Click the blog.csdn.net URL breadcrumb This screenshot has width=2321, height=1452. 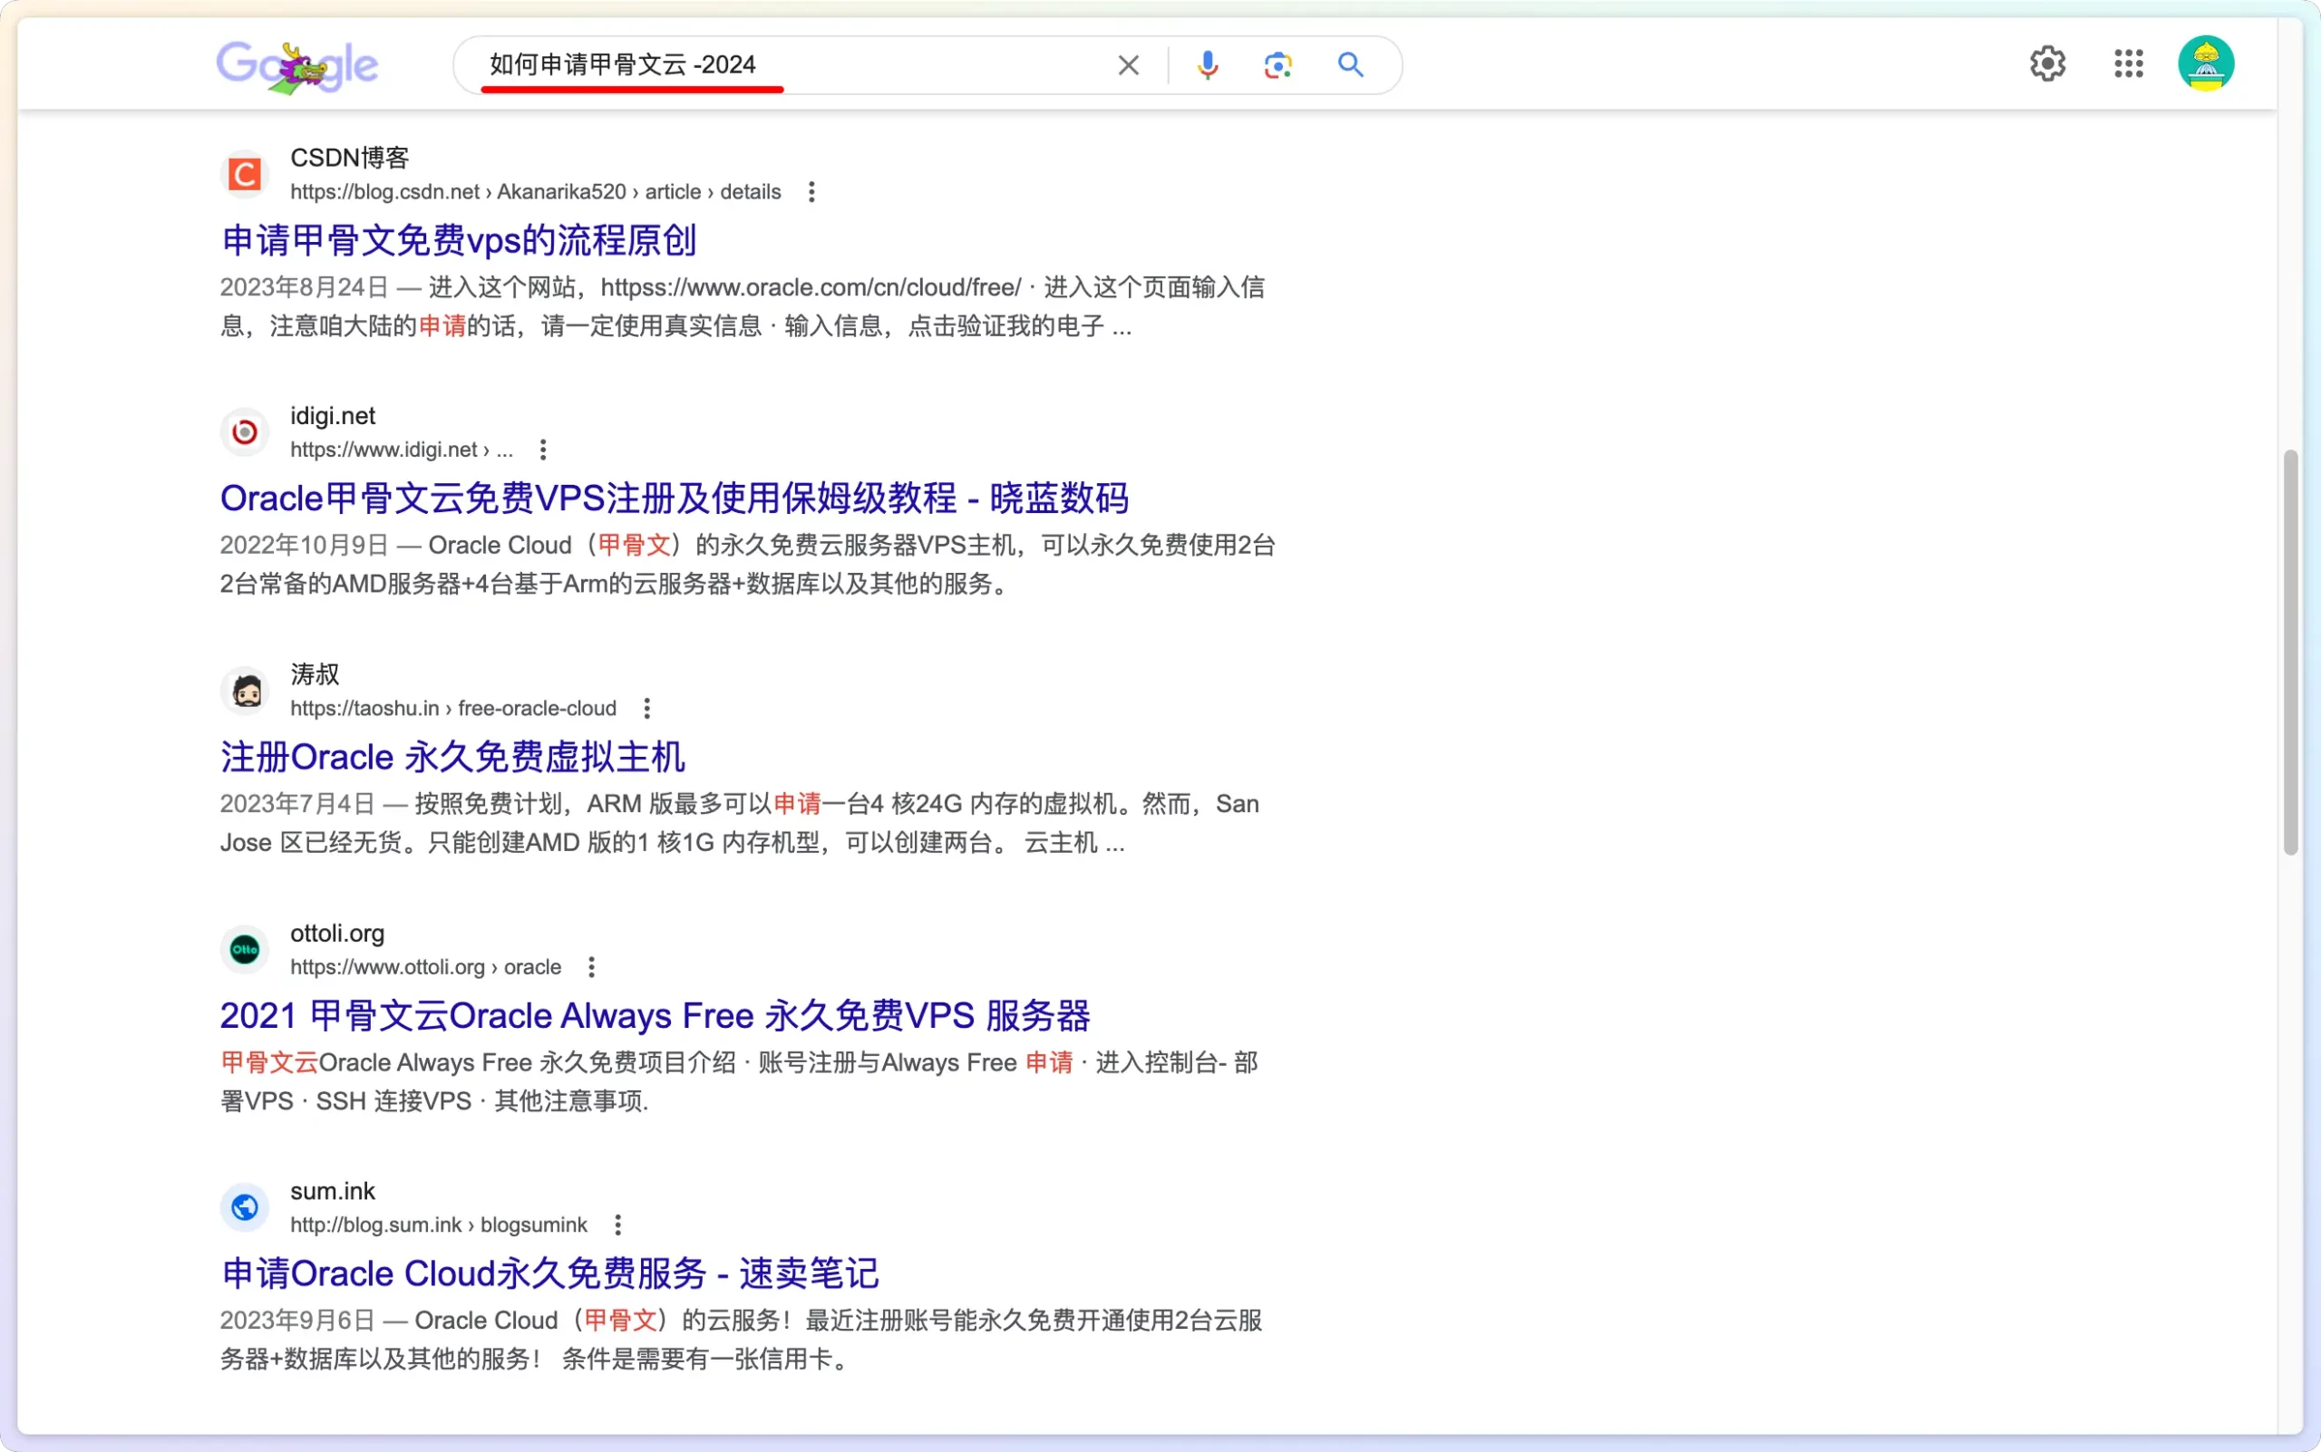point(535,192)
